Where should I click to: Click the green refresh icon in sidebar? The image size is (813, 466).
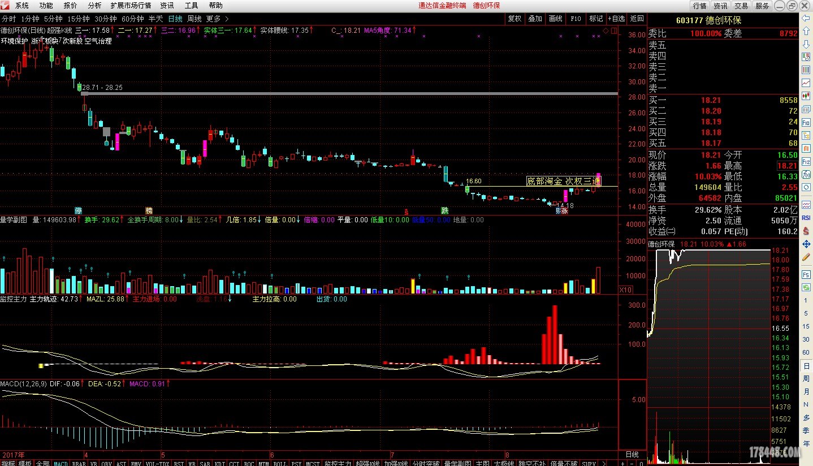coord(806,287)
